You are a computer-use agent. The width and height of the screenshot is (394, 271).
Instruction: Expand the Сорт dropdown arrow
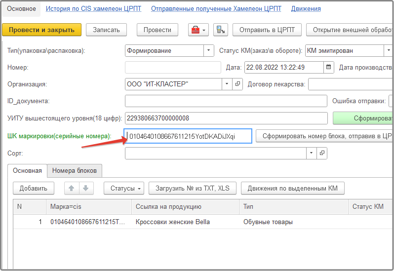click(x=312, y=153)
